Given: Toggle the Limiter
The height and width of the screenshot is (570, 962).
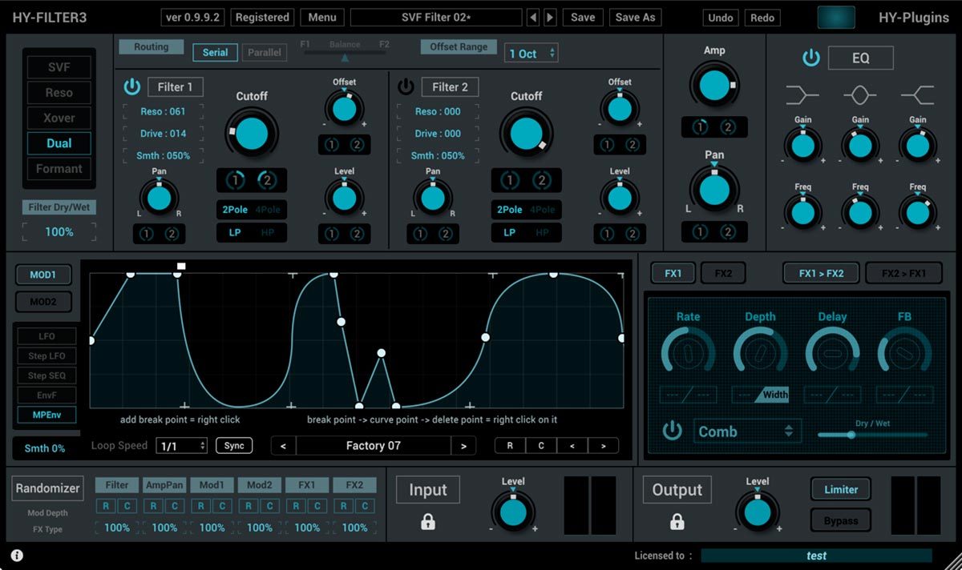Looking at the screenshot, I should (x=841, y=489).
